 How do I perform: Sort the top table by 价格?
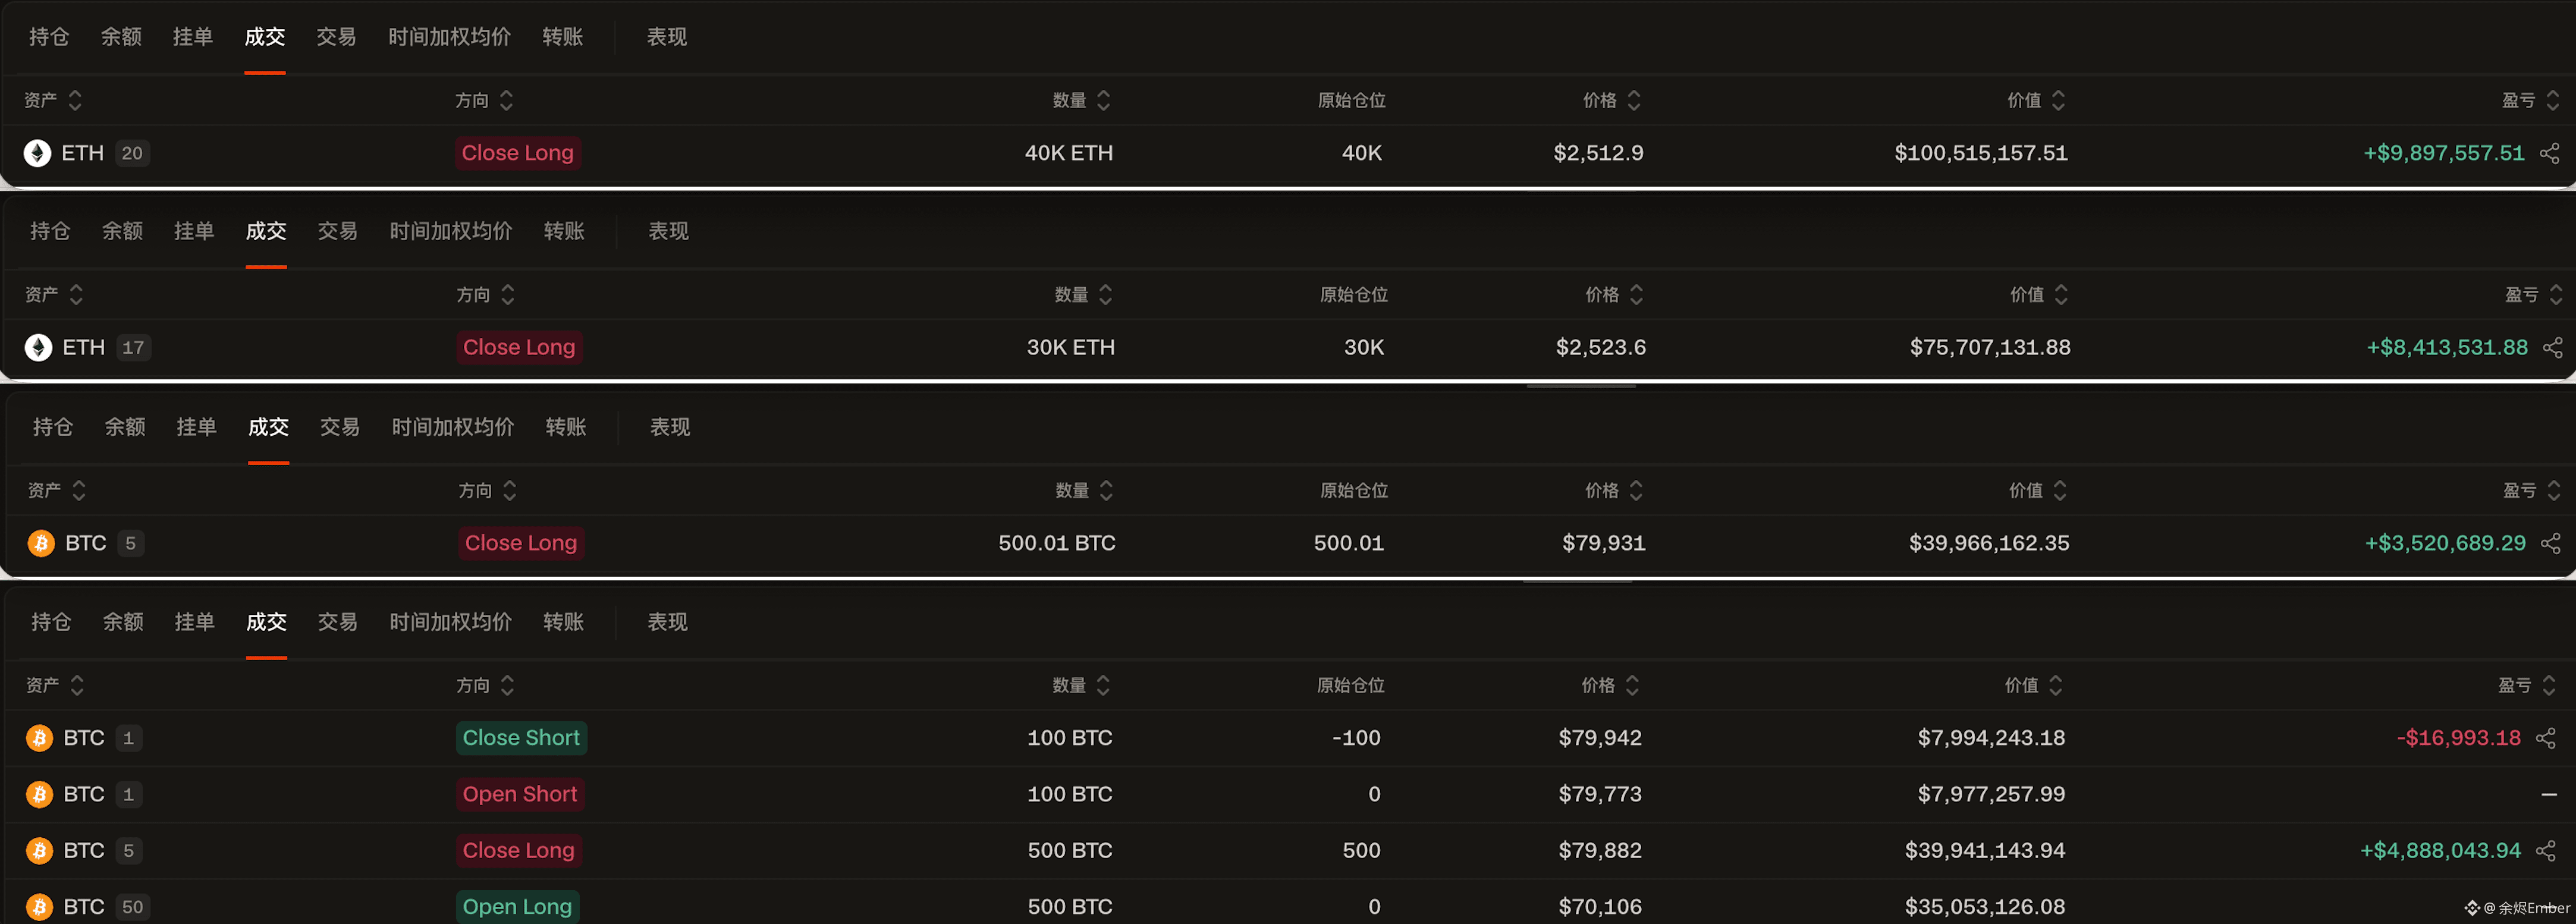pyautogui.click(x=1611, y=100)
